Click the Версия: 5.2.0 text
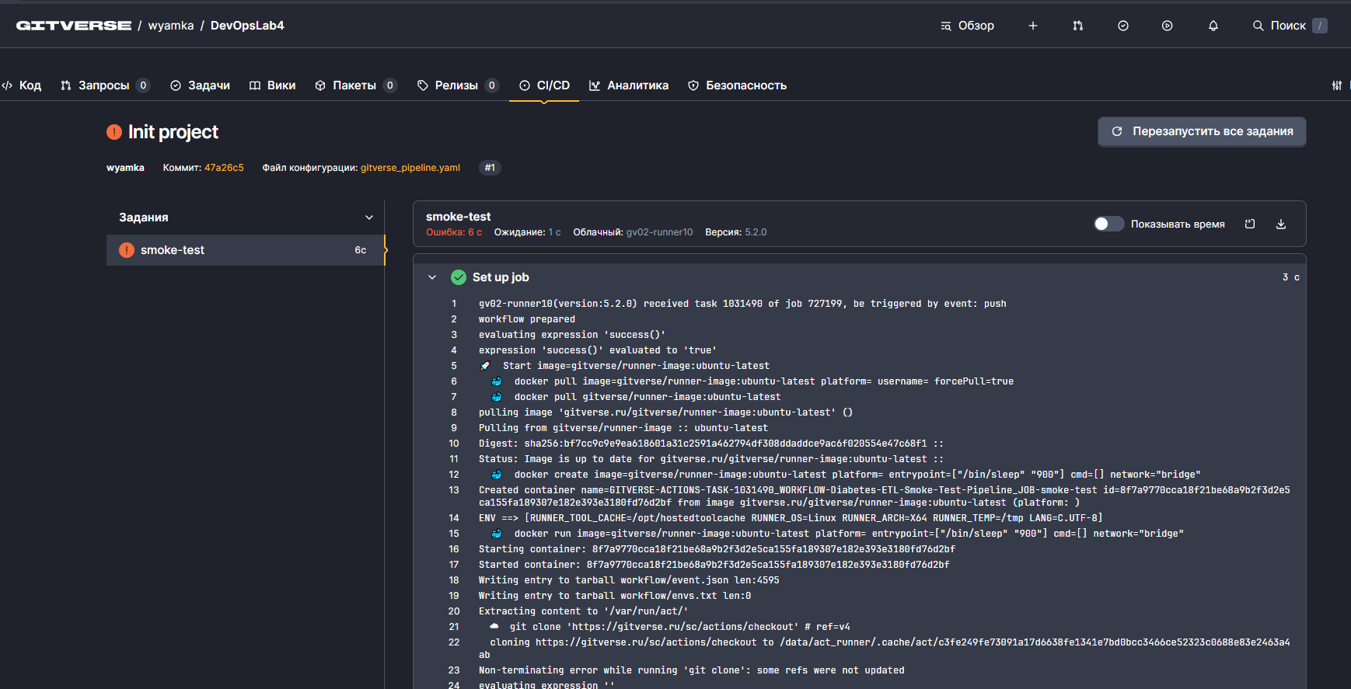 click(x=736, y=232)
